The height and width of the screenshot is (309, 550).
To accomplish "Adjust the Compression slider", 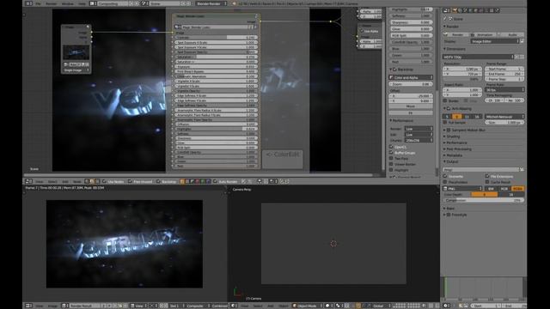I will [484, 200].
